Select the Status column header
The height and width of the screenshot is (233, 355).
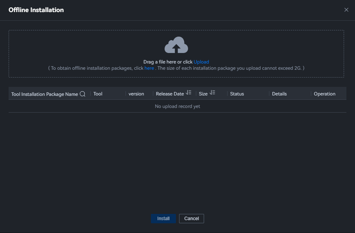point(237,94)
